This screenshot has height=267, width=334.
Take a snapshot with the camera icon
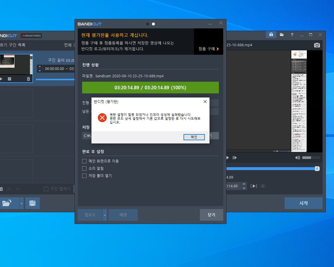click(x=317, y=45)
